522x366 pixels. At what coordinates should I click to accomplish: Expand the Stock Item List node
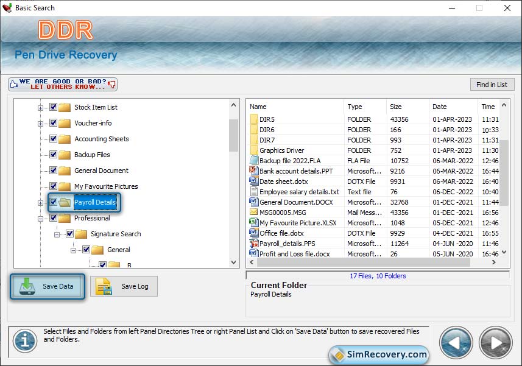pyautogui.click(x=40, y=108)
